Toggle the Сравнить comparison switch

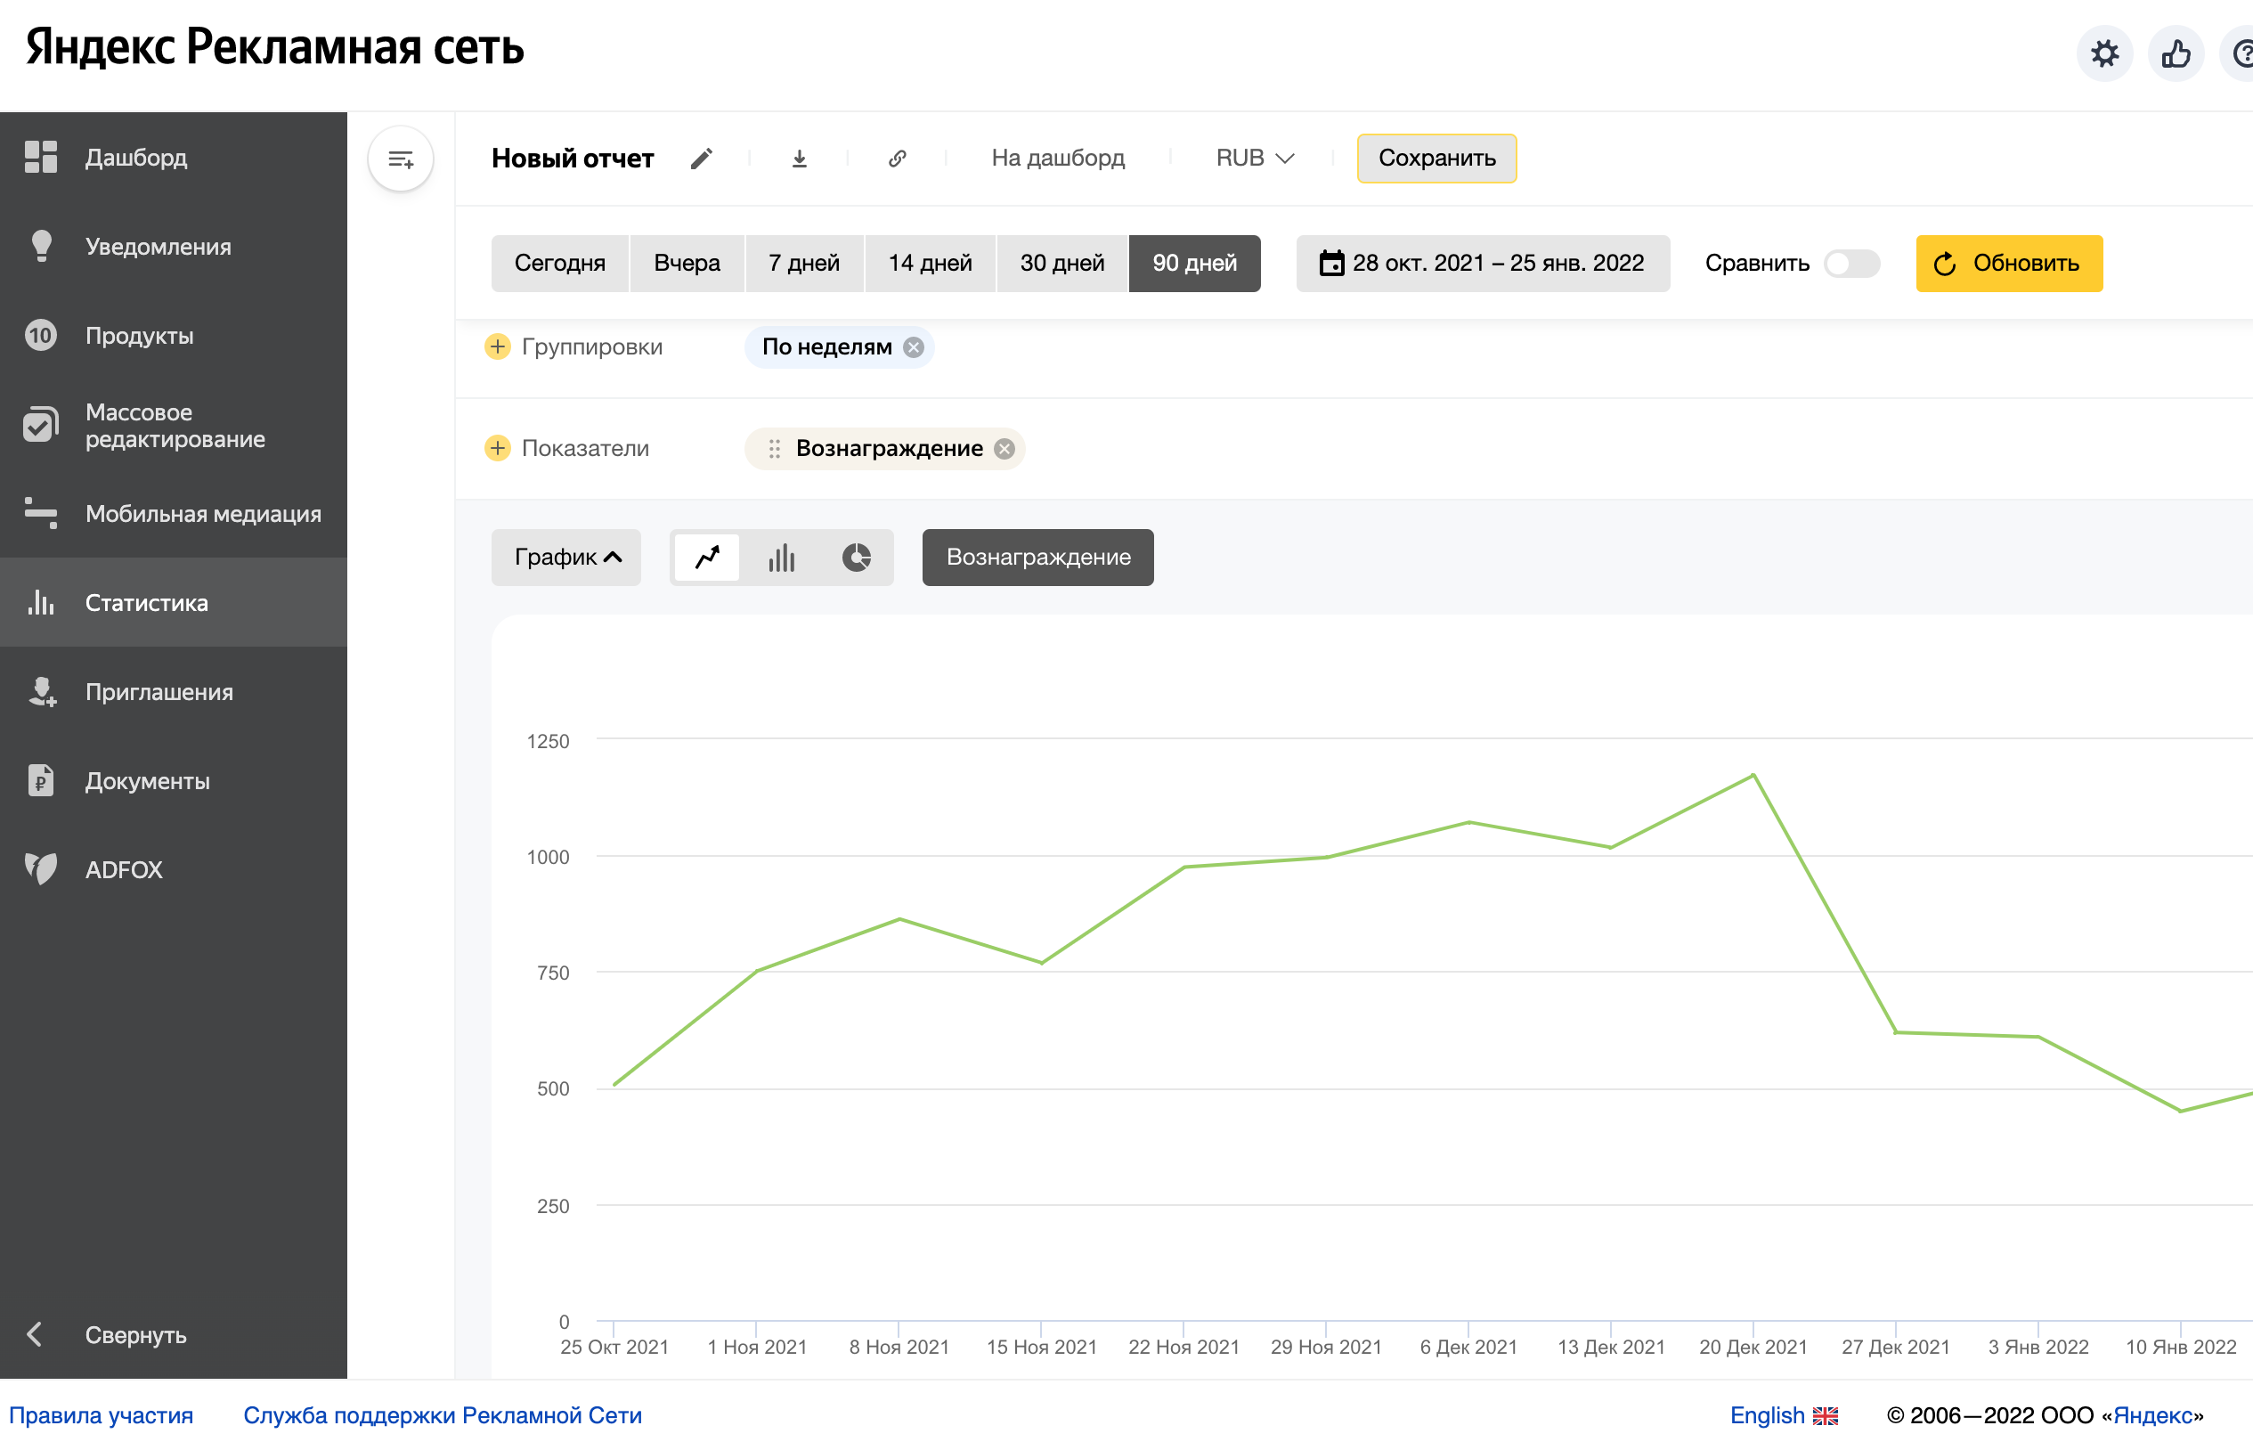pyautogui.click(x=1850, y=264)
